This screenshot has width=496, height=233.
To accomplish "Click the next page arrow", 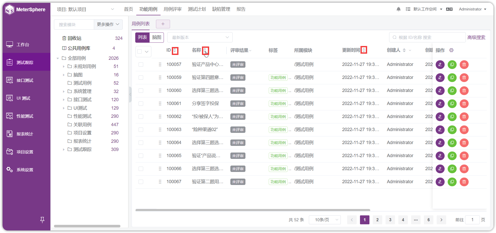I will tap(441, 220).
